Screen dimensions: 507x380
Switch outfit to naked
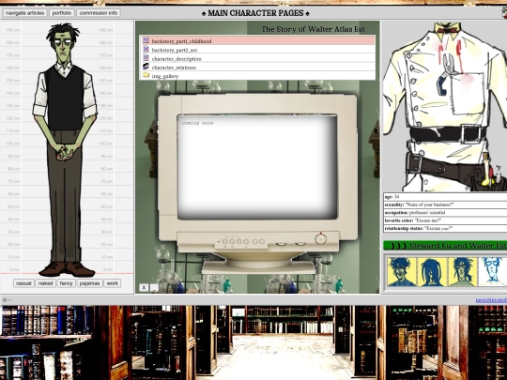[x=45, y=283]
